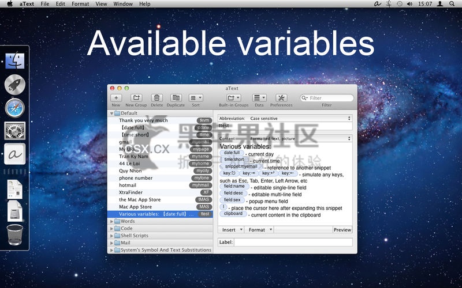Viewport: 462px width, 288px height.
Task: Open the Help menu
Action: [145, 4]
